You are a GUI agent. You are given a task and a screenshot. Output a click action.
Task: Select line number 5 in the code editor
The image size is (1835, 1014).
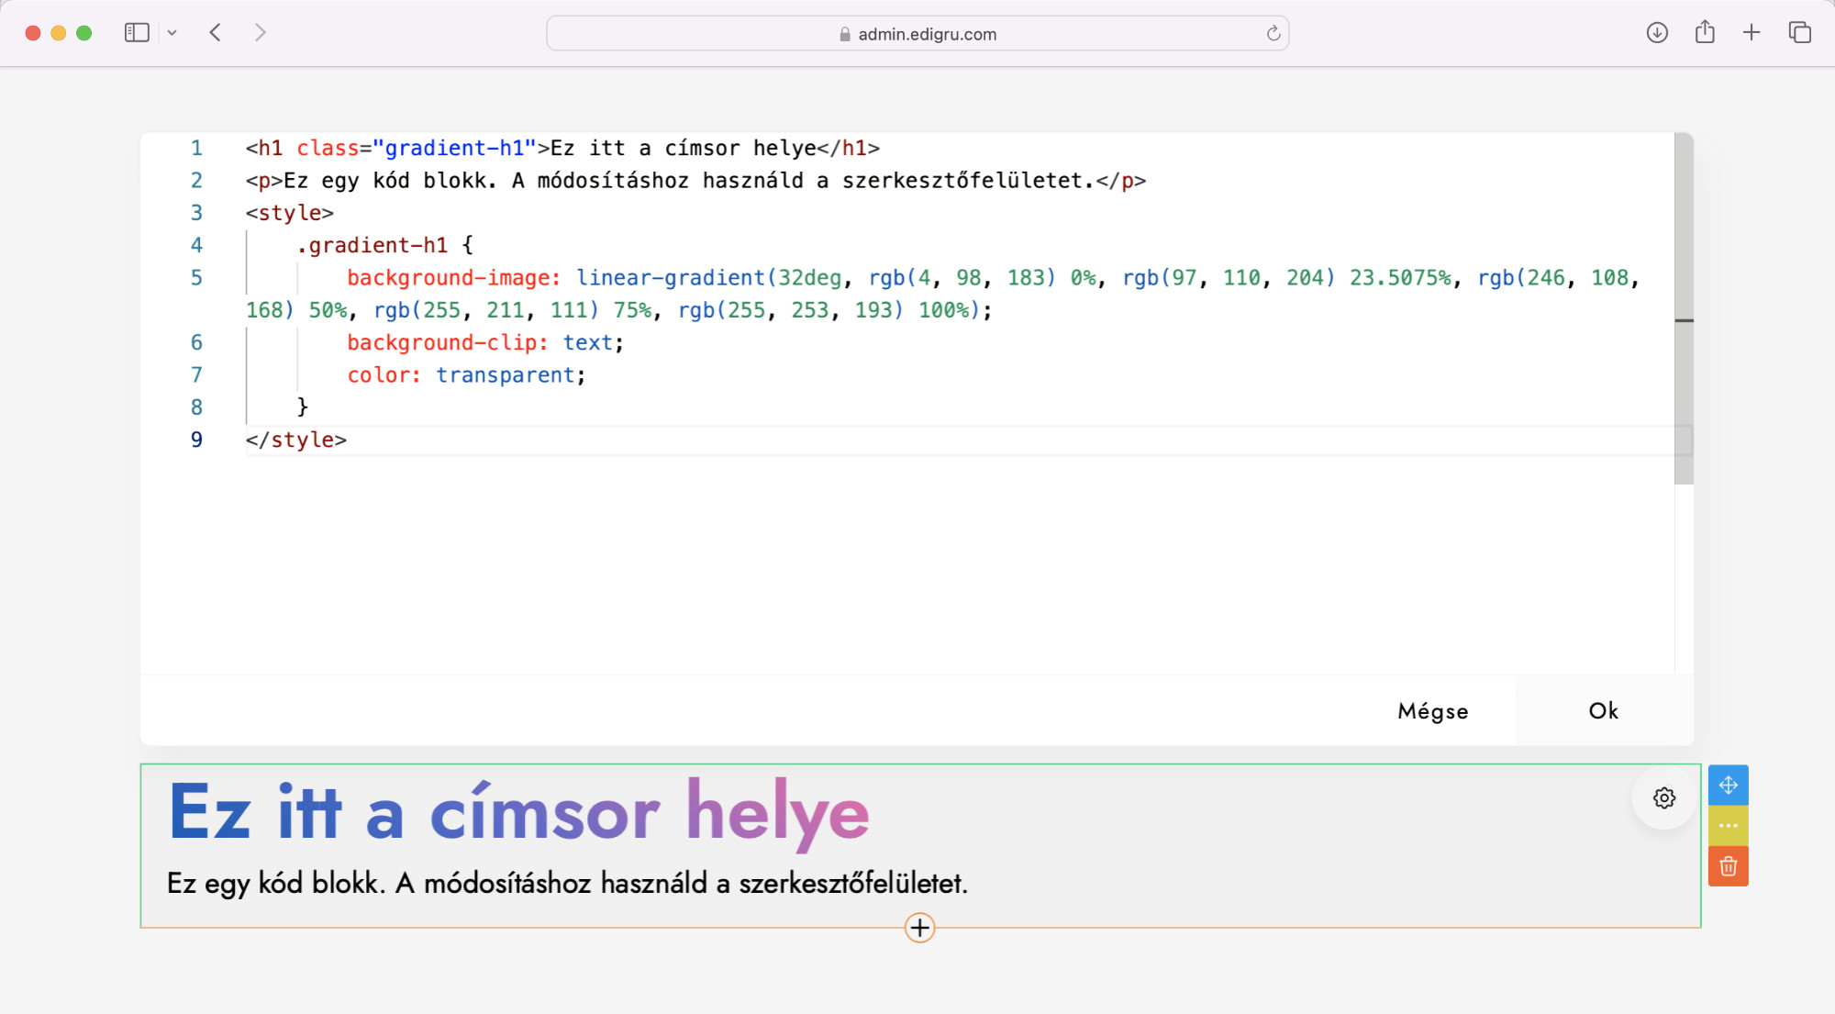(x=195, y=277)
